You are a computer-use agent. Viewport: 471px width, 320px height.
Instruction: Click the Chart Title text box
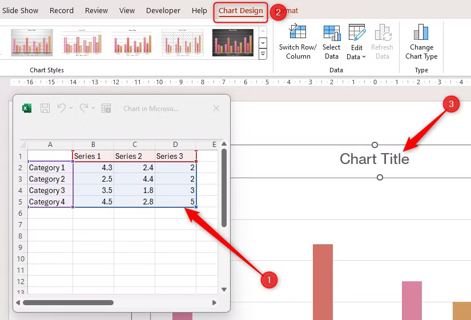coord(375,159)
